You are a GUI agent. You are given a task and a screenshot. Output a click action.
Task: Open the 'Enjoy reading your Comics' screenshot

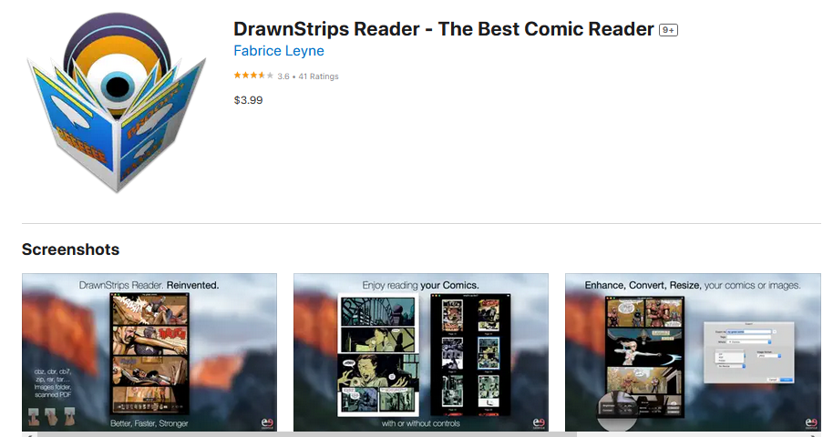coord(421,352)
